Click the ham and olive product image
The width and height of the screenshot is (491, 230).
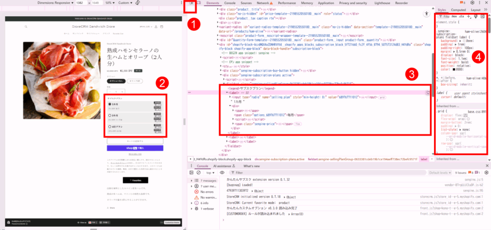[x=62, y=80]
